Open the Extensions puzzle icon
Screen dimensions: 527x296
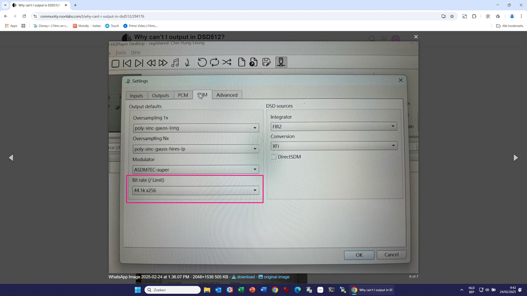[474, 16]
